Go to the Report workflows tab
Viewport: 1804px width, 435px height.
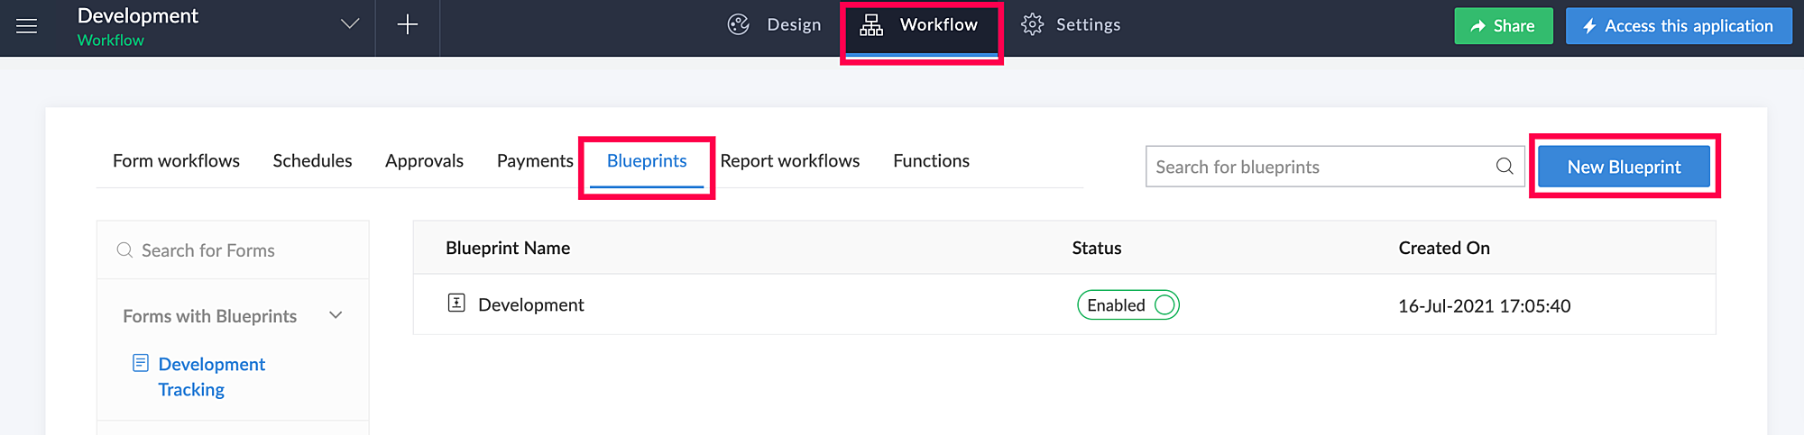[789, 161]
